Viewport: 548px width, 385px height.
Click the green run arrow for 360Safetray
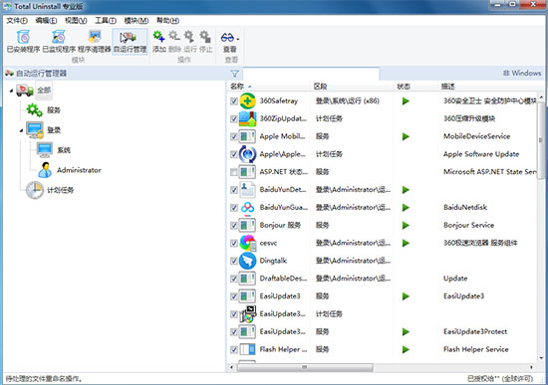coord(406,101)
